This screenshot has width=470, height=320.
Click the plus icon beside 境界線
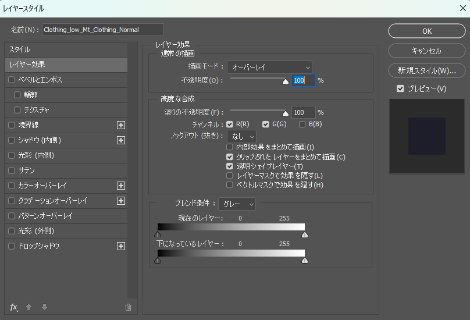[x=121, y=125]
